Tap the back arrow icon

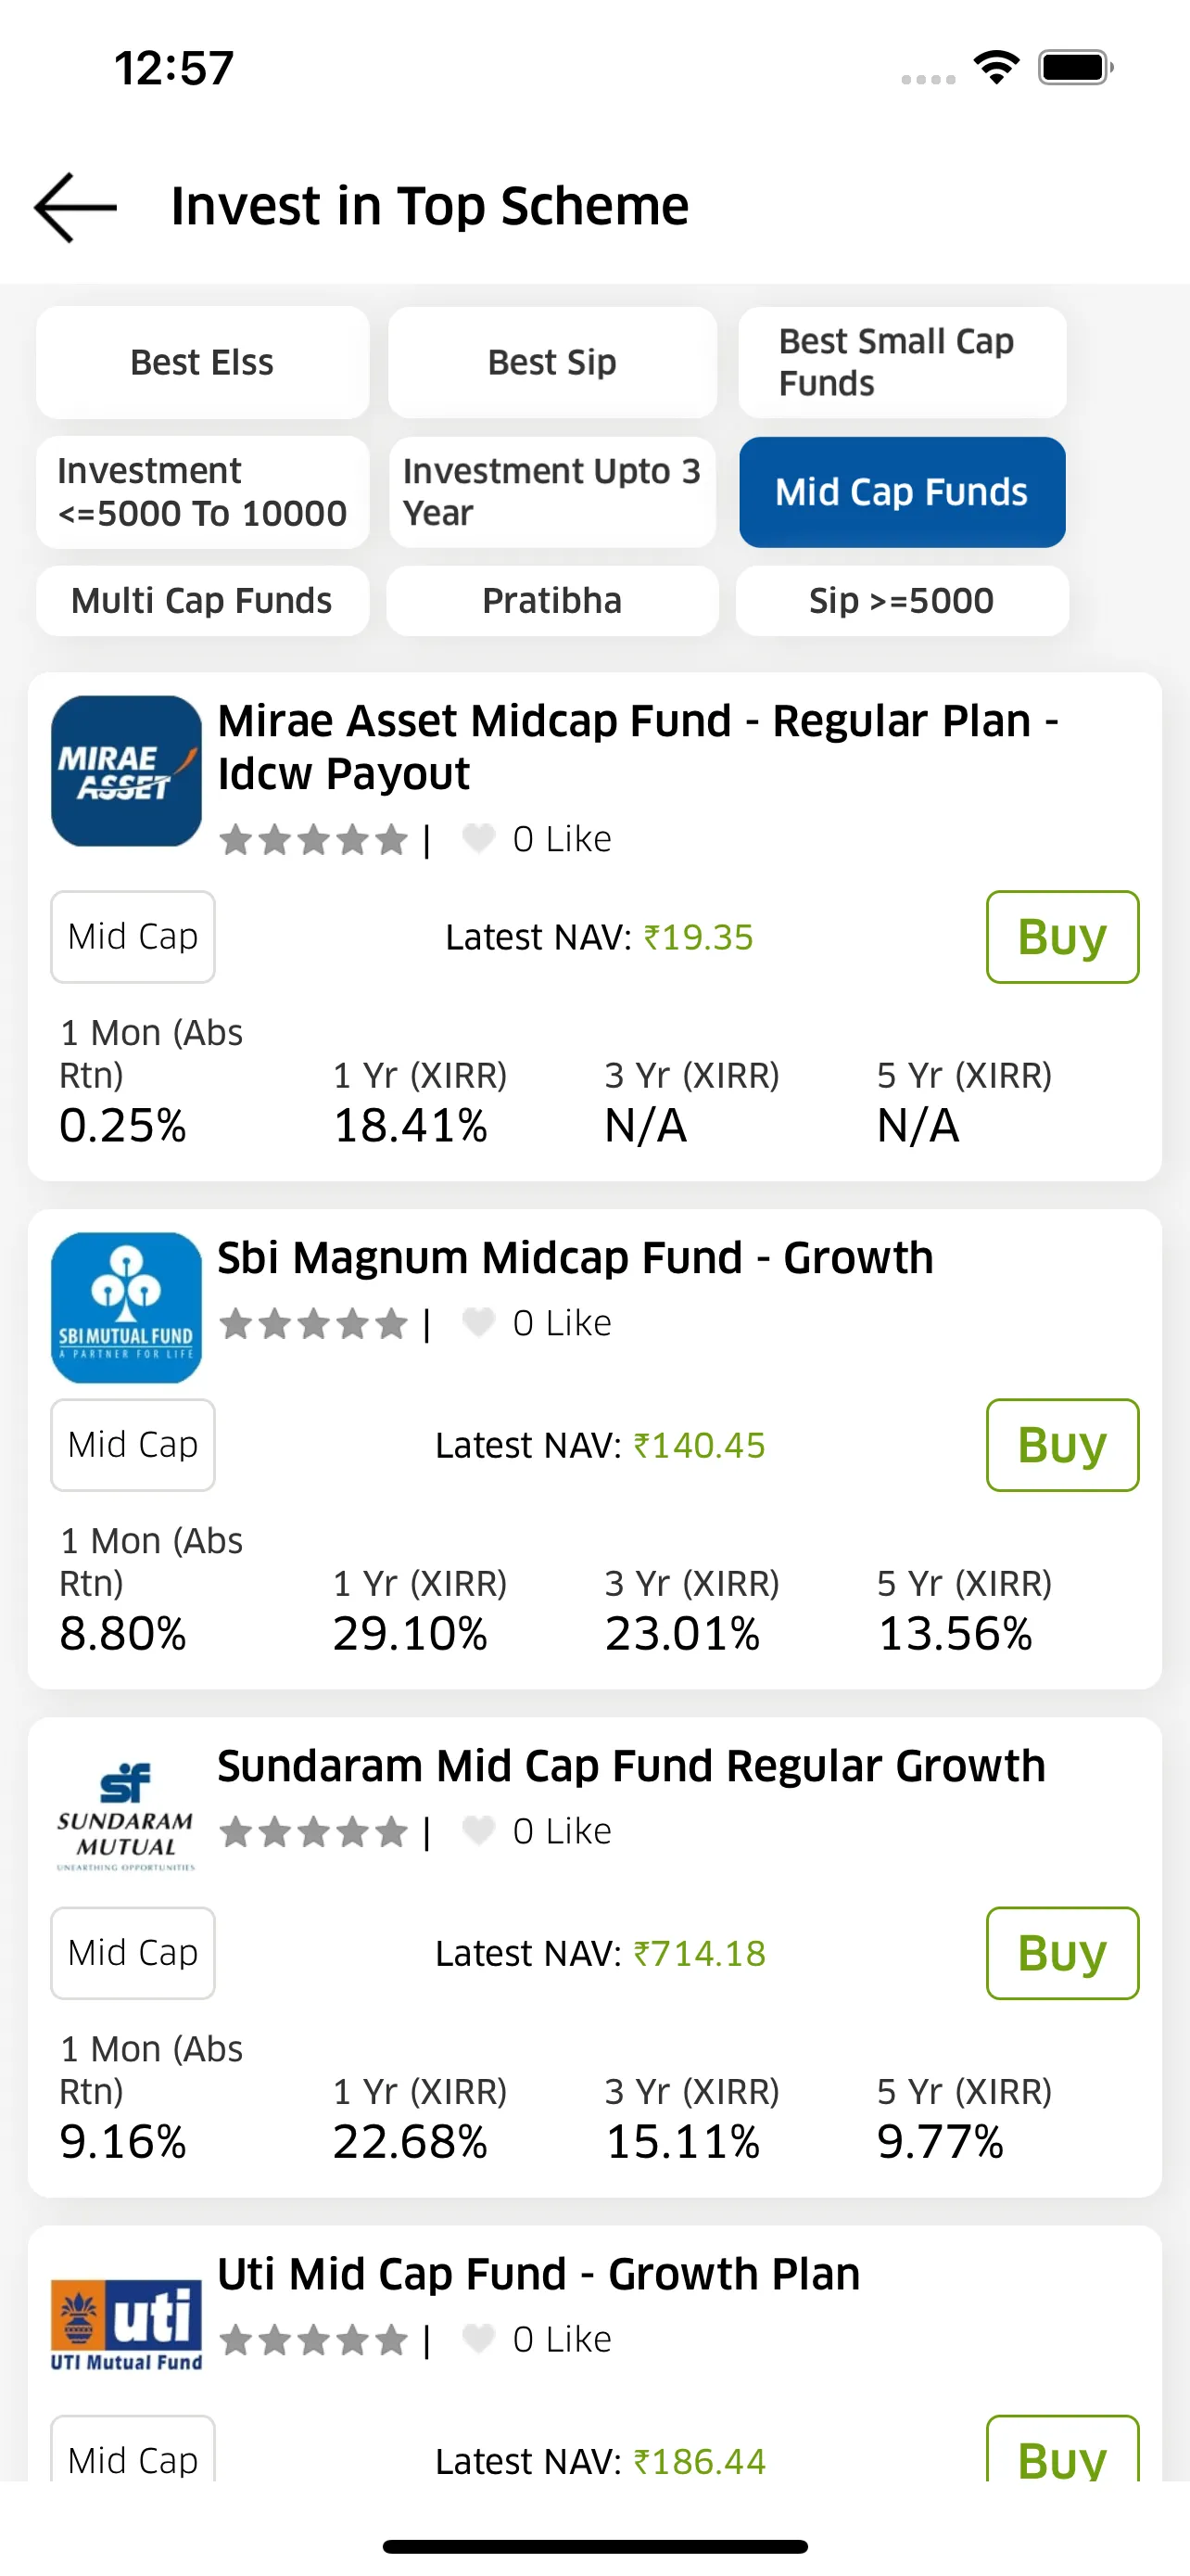point(76,207)
